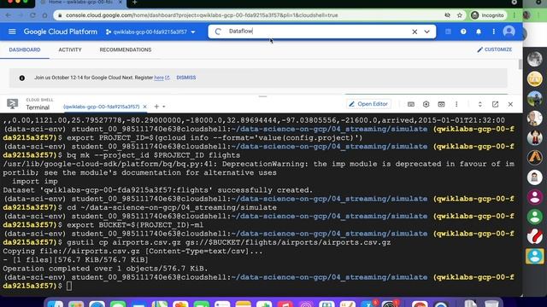Screen dimensions: 547x307
Task: Open the Cloud Shell keyboard settings icon
Action: [x=411, y=104]
